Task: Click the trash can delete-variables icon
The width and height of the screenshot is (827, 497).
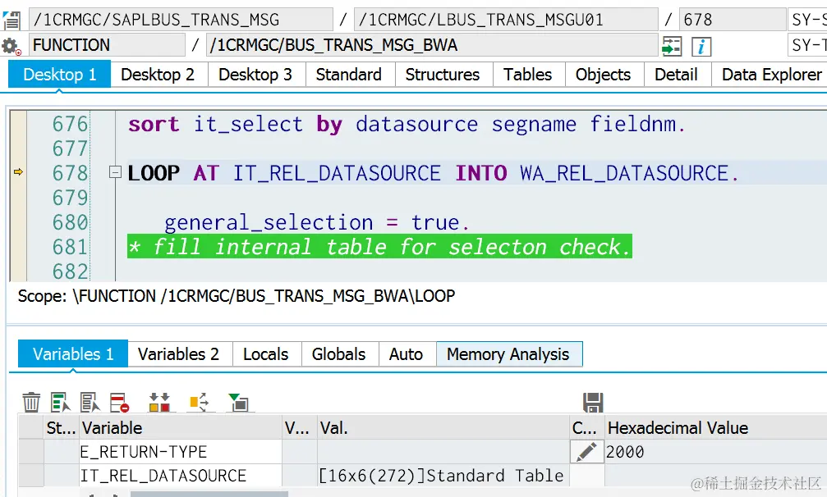Action: pyautogui.click(x=31, y=402)
